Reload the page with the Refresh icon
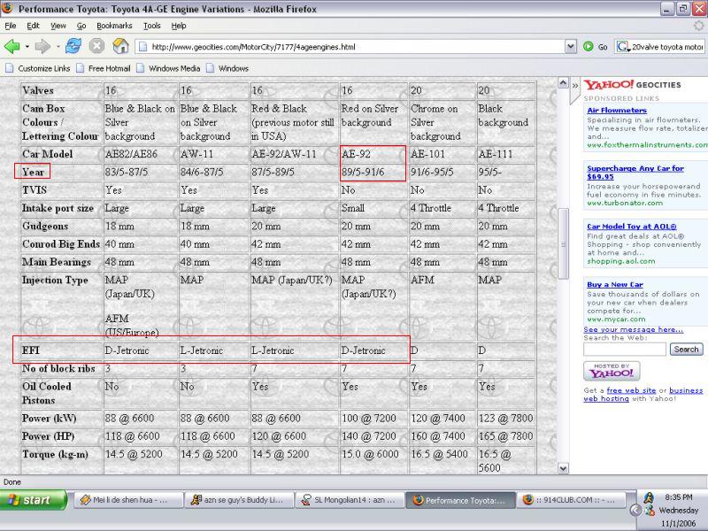This screenshot has width=708, height=531. tap(73, 46)
